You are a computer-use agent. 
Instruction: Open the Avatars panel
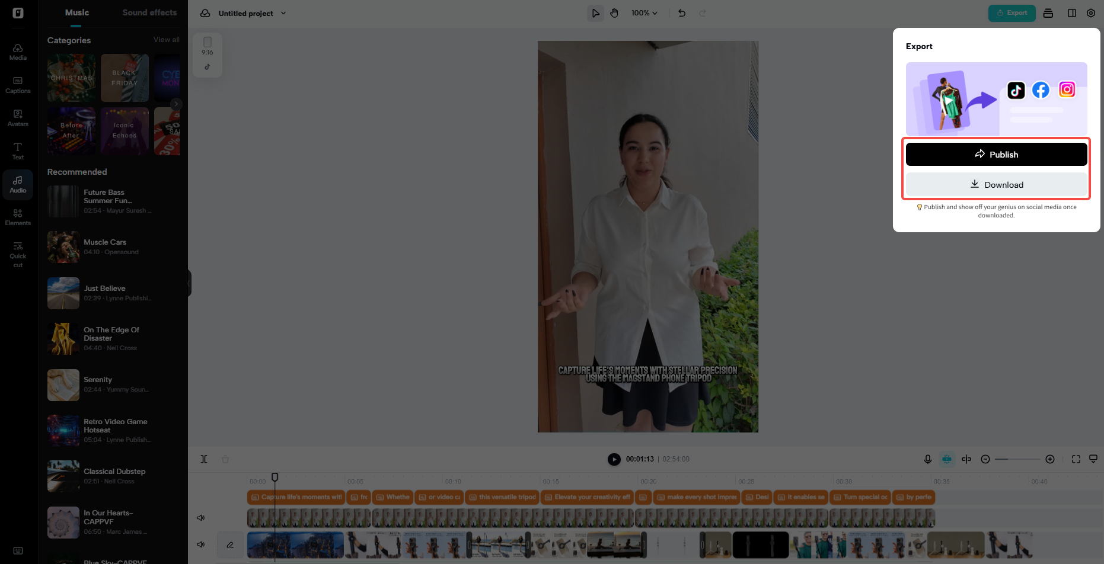tap(18, 117)
